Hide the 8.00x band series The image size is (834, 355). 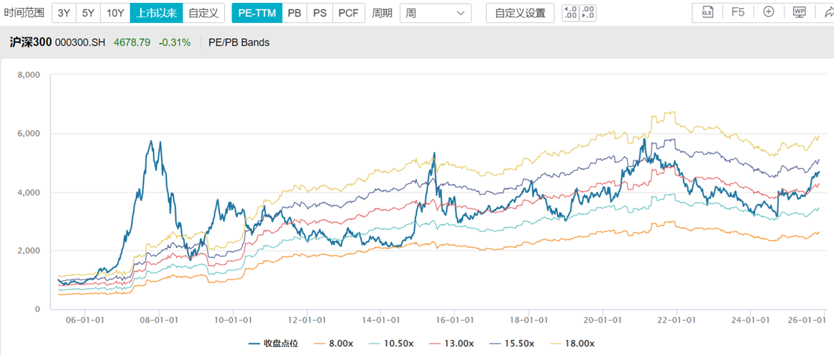tap(329, 344)
